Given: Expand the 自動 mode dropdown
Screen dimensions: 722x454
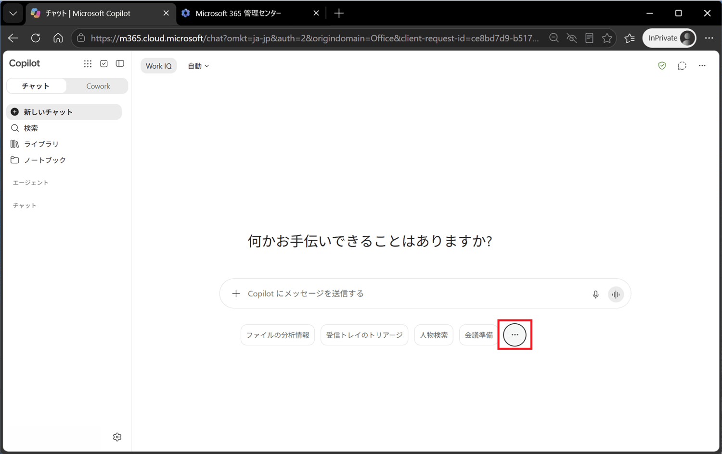Looking at the screenshot, I should [x=198, y=66].
